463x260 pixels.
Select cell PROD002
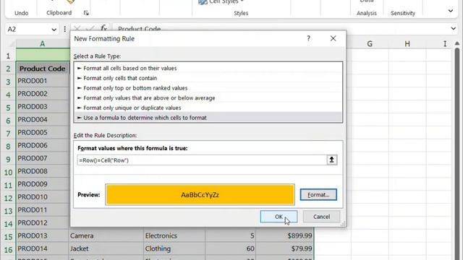point(43,94)
